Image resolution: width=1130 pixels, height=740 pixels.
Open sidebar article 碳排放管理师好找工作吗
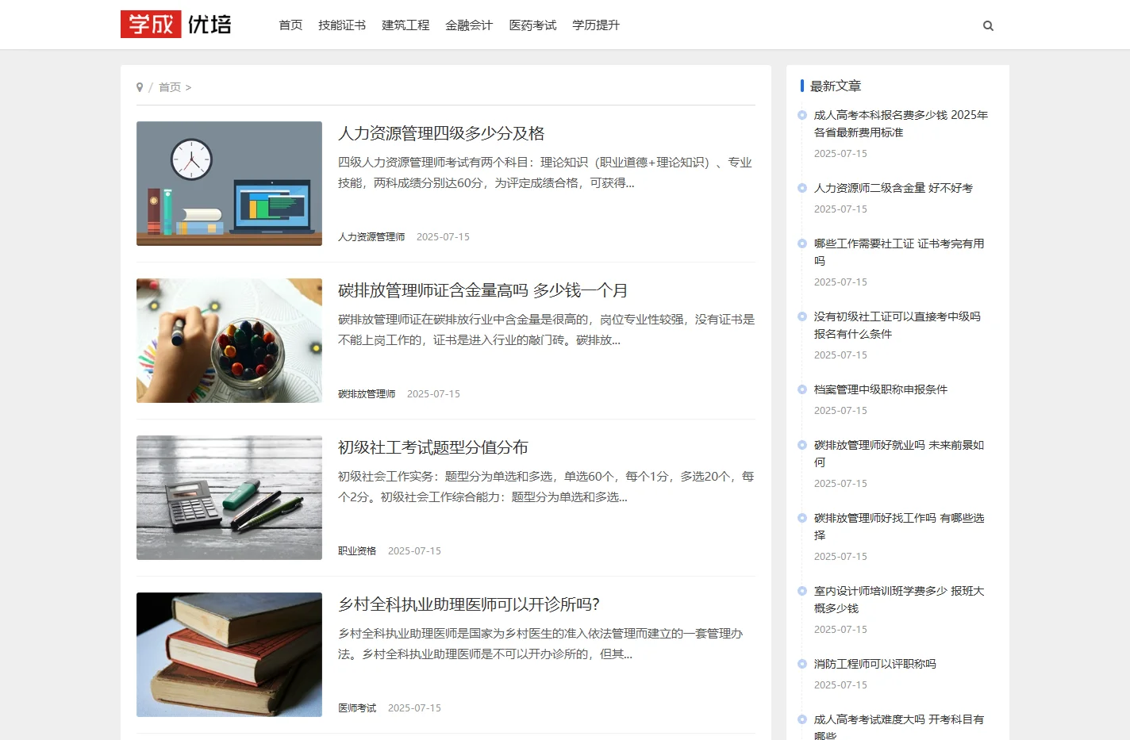point(899,527)
